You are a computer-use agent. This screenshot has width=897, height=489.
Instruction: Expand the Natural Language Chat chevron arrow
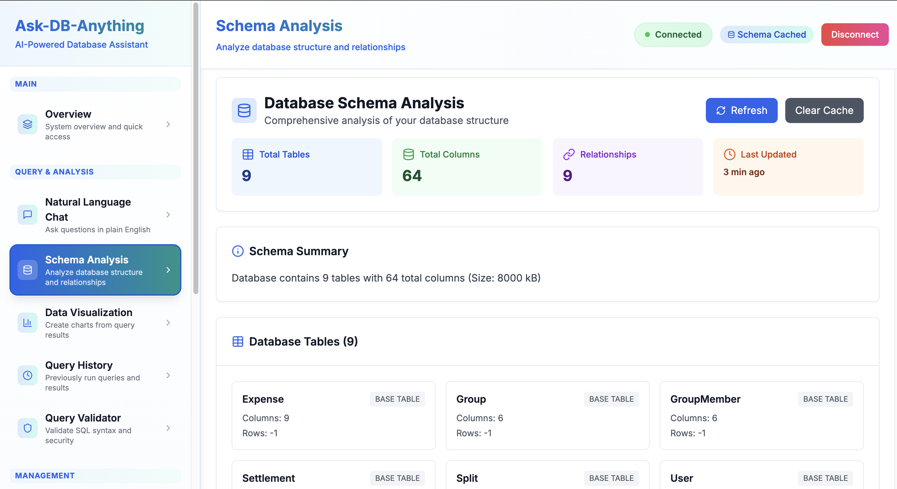click(x=168, y=215)
